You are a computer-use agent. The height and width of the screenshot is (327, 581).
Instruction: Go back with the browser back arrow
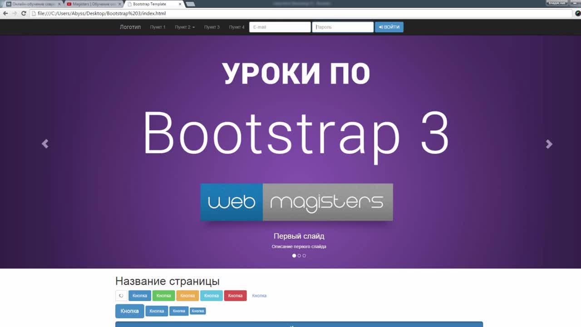coord(5,13)
